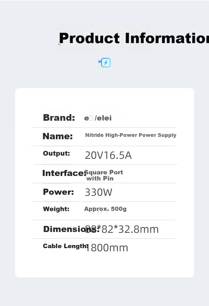Click the brand value elei
The height and width of the screenshot is (306, 209).
pos(98,118)
